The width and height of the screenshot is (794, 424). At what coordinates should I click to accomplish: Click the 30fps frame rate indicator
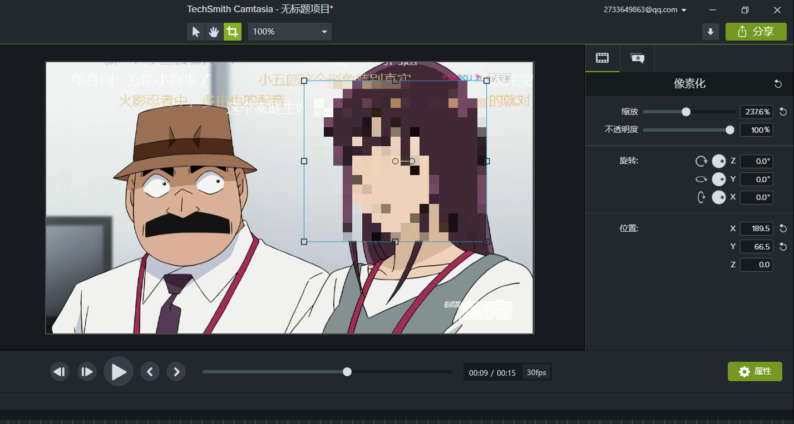tap(536, 372)
